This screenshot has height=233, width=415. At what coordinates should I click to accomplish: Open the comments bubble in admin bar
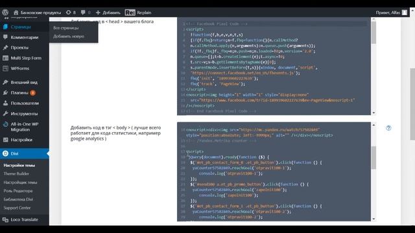(86, 12)
